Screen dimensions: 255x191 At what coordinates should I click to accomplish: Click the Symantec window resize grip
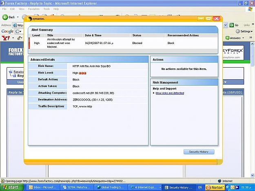tap(220, 162)
